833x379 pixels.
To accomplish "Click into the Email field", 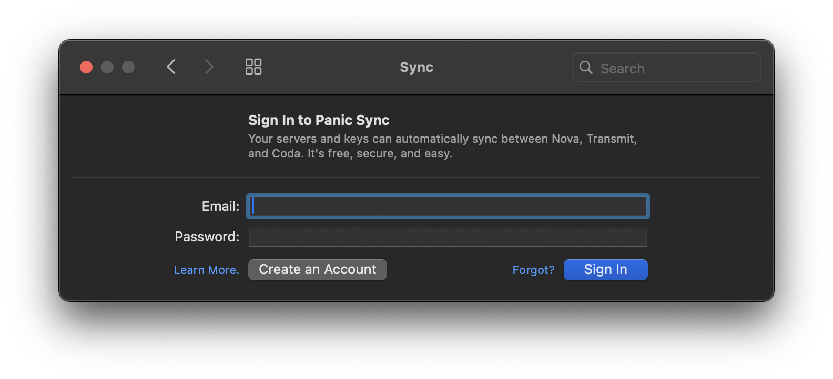I will point(448,206).
